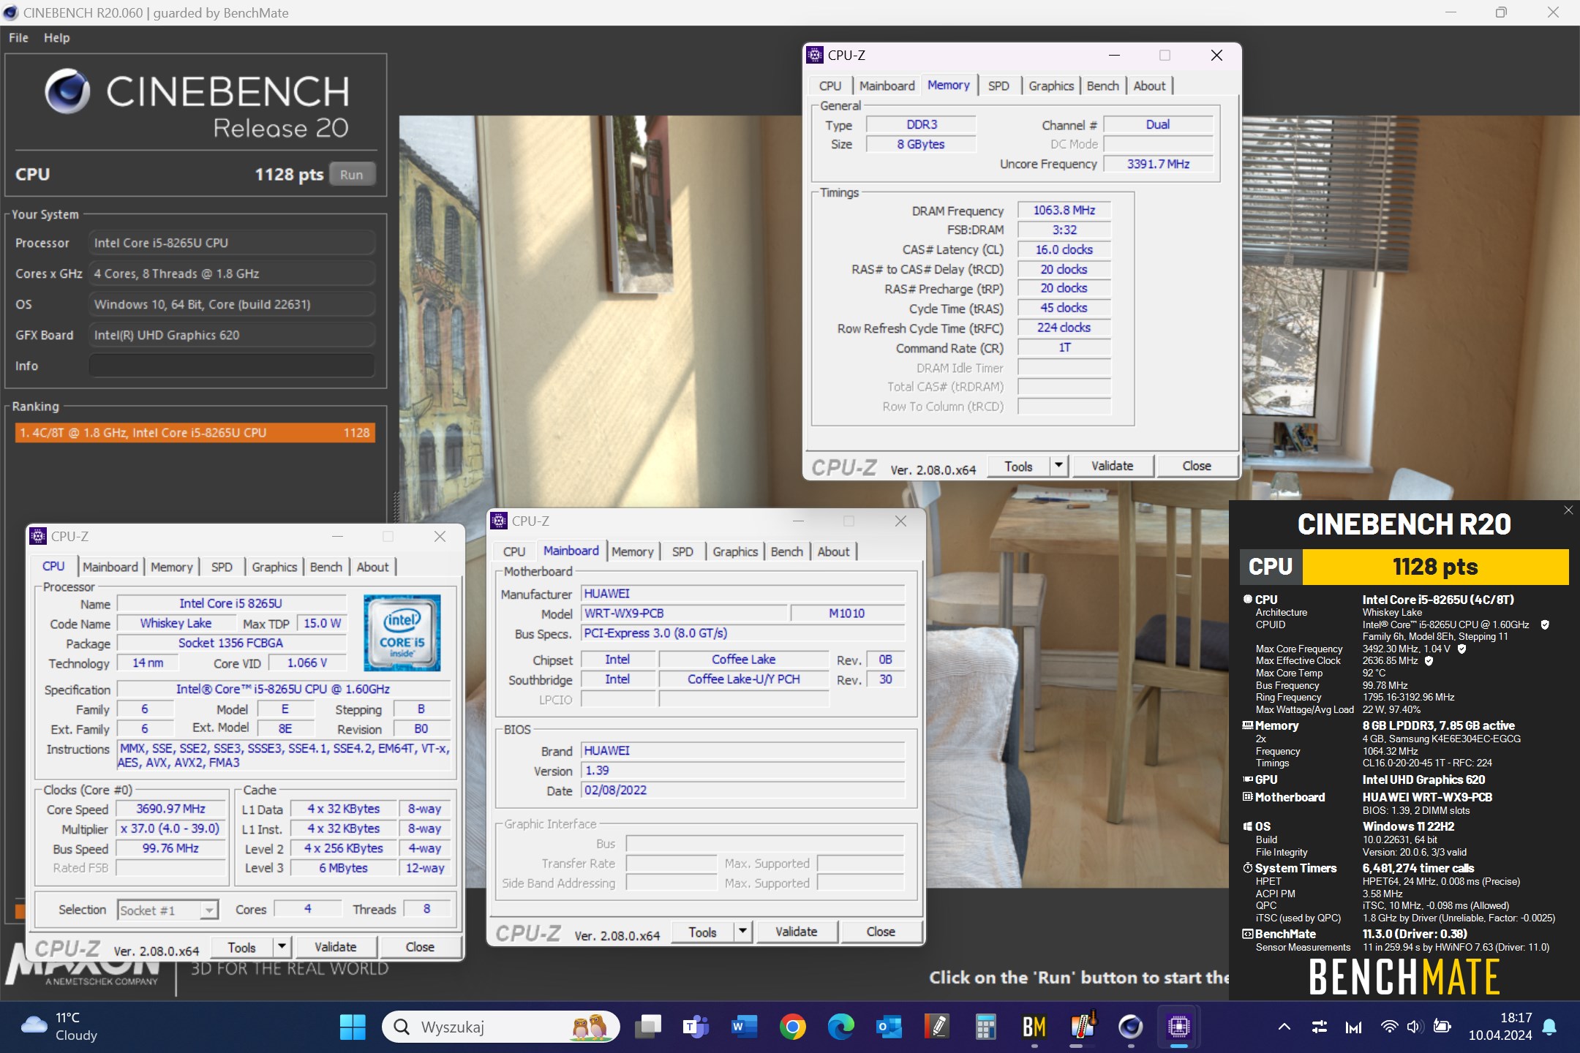Close the BenchMate Cinebench R20 result panel
Image resolution: width=1580 pixels, height=1053 pixels.
(x=1568, y=510)
